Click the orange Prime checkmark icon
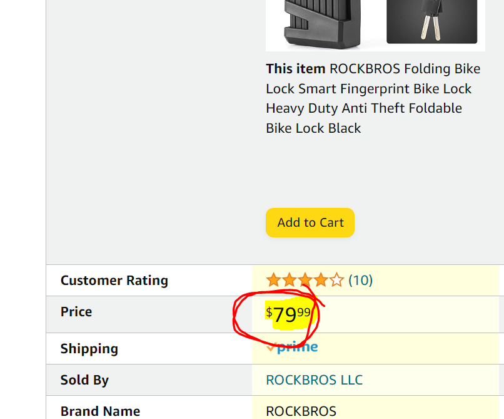 click(x=271, y=348)
